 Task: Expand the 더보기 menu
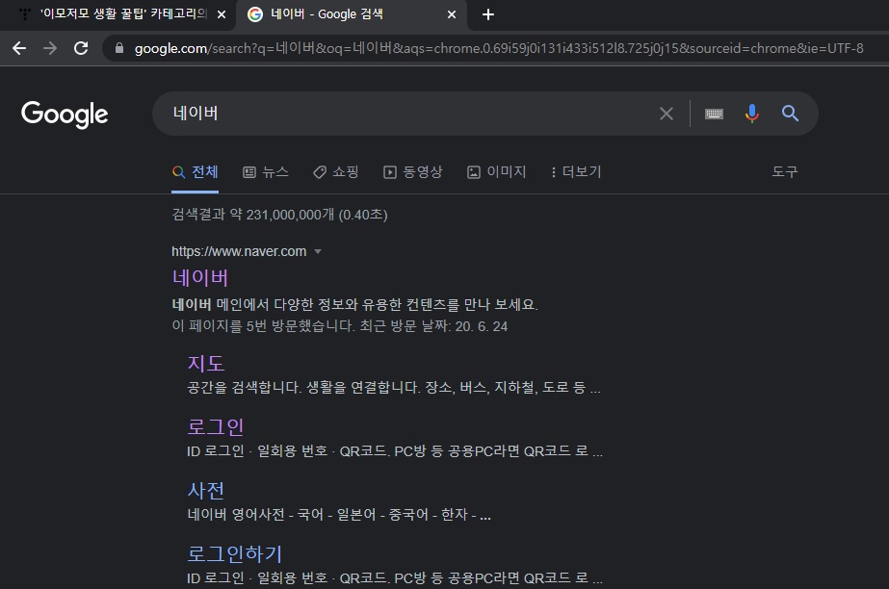coord(576,171)
